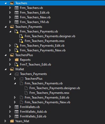Click the solid folder icon of top-level Teachers_Payments
Image resolution: width=105 pixels, height=124 pixels.
pos(12,27)
